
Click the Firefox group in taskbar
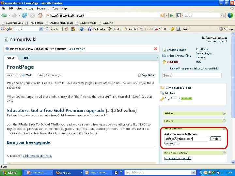point(68,172)
